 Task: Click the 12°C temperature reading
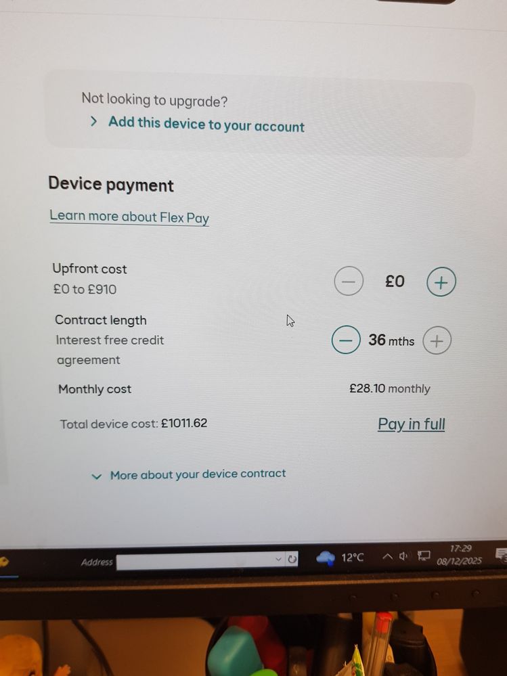coord(352,558)
